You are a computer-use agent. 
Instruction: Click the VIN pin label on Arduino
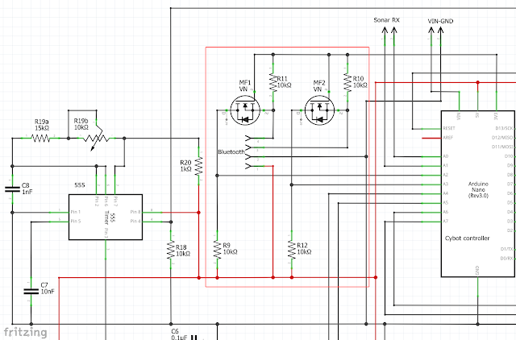click(x=459, y=116)
